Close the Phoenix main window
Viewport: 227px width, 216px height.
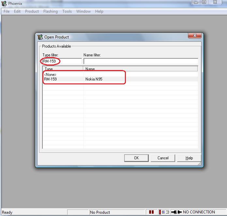click(215, 2)
